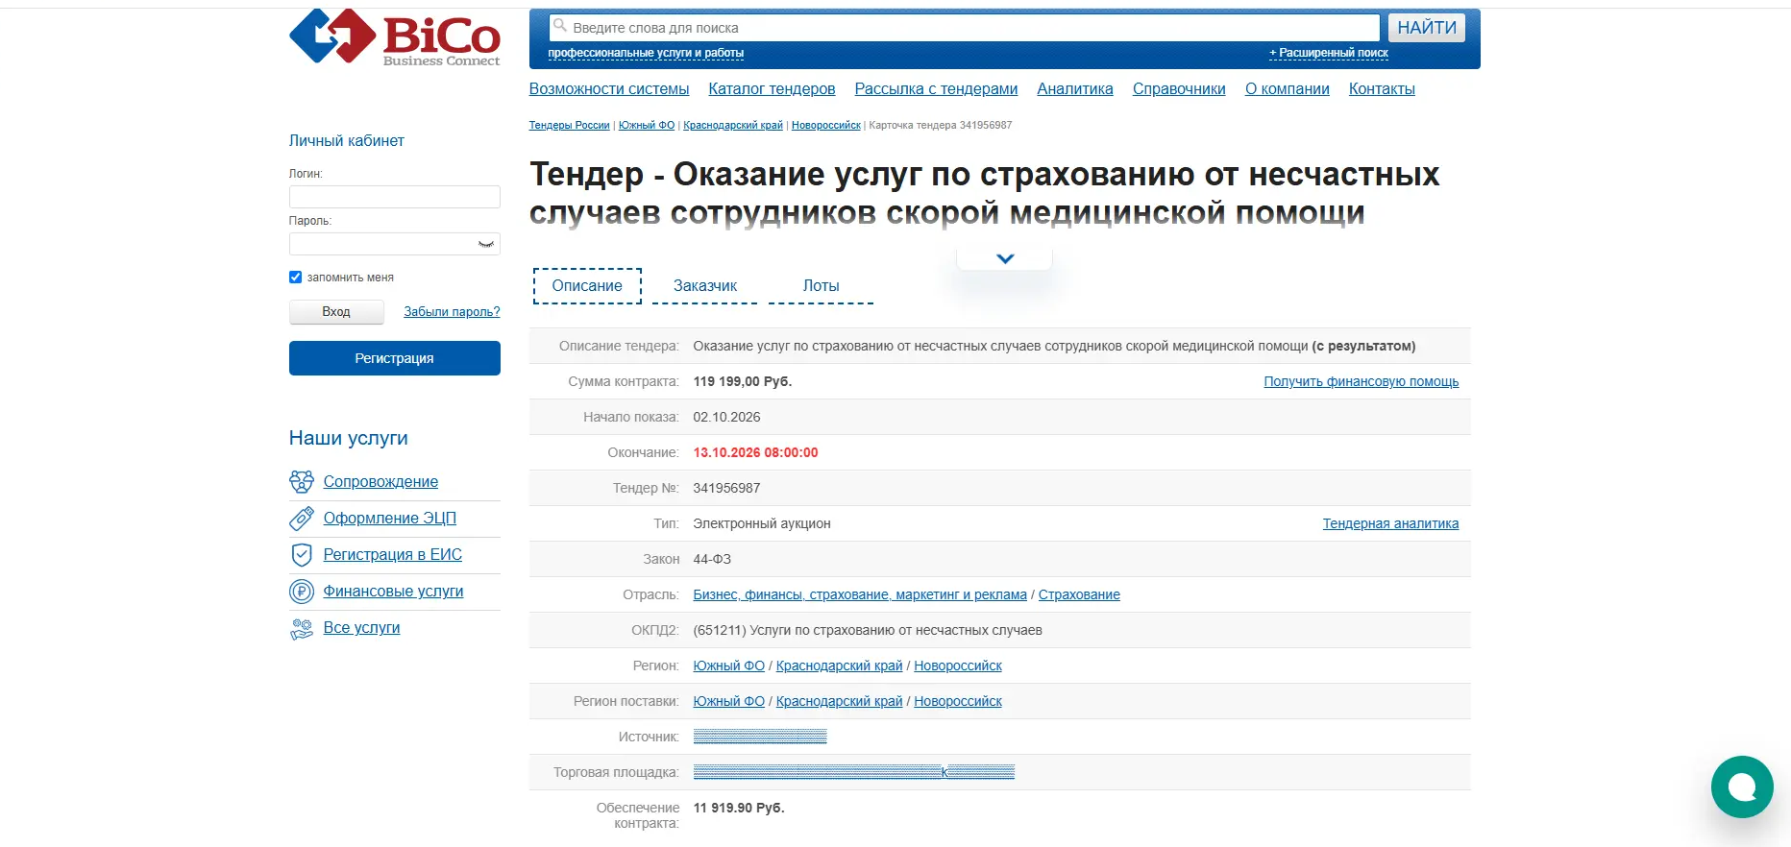The width and height of the screenshot is (1791, 847).
Task: Click the Оформление ЭЦП key icon
Action: tap(302, 519)
